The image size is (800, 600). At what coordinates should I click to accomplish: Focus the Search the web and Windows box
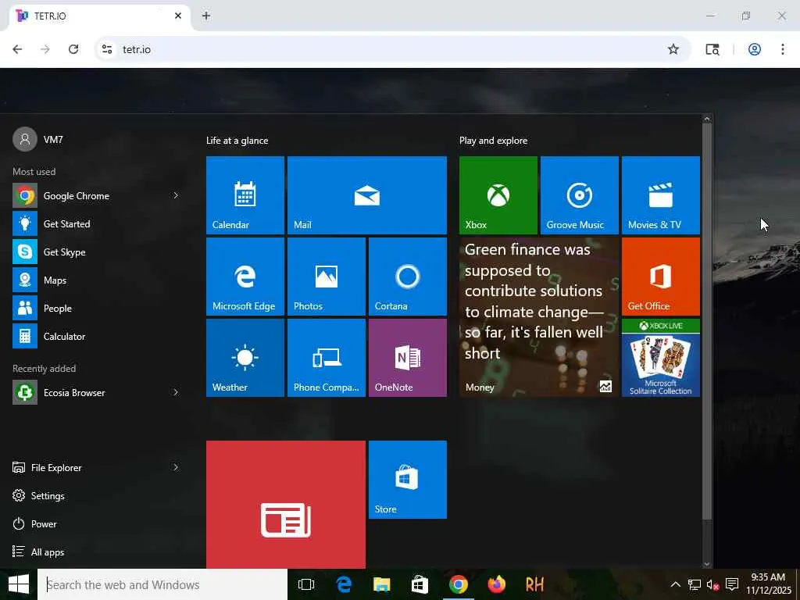point(162,584)
